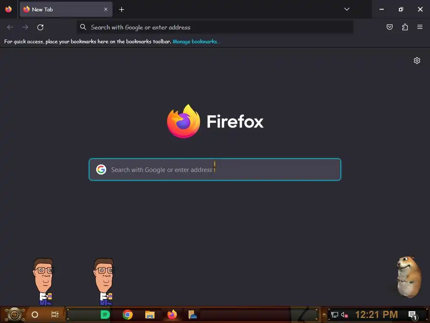This screenshot has width=430, height=323.
Task: Go back with the back arrow
Action: click(x=10, y=27)
